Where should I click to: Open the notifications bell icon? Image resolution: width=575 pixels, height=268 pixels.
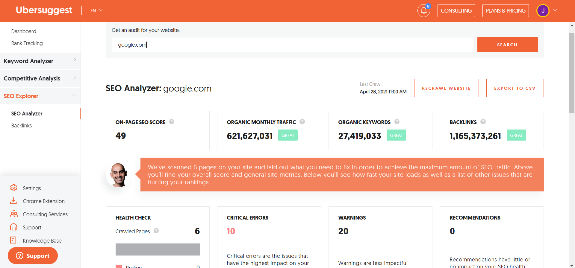(423, 11)
